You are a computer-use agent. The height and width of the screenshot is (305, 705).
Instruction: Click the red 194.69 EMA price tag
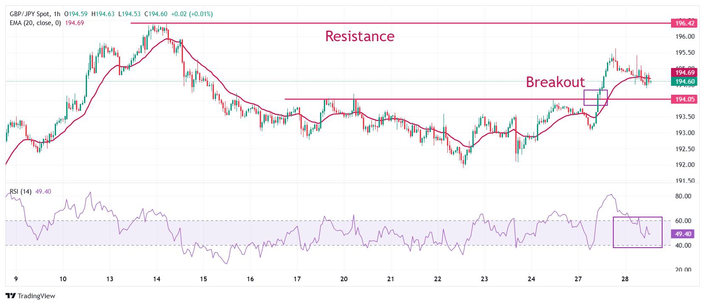(x=684, y=73)
